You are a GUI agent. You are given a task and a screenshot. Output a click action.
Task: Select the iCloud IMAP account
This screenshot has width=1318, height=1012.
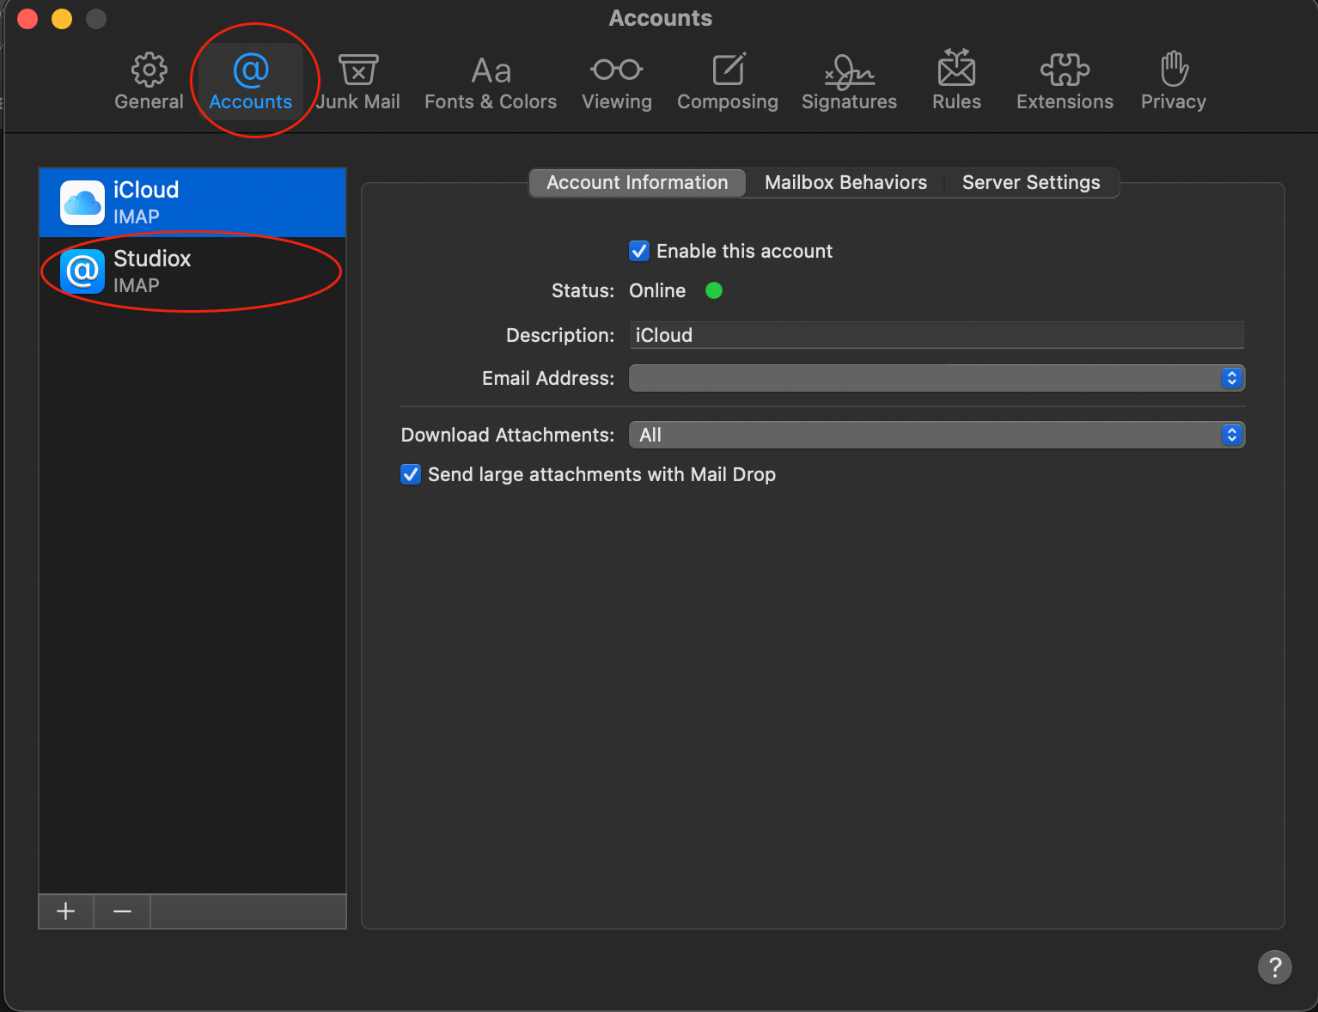[192, 203]
